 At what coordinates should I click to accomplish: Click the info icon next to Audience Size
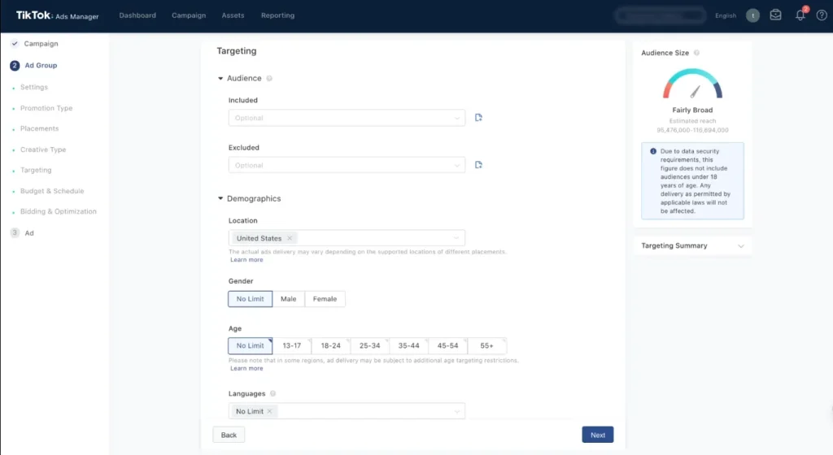point(696,53)
